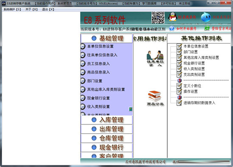This screenshot has height=167, width=233.
Task: Select 定义小数位 in the tree
Action: [x=192, y=86]
